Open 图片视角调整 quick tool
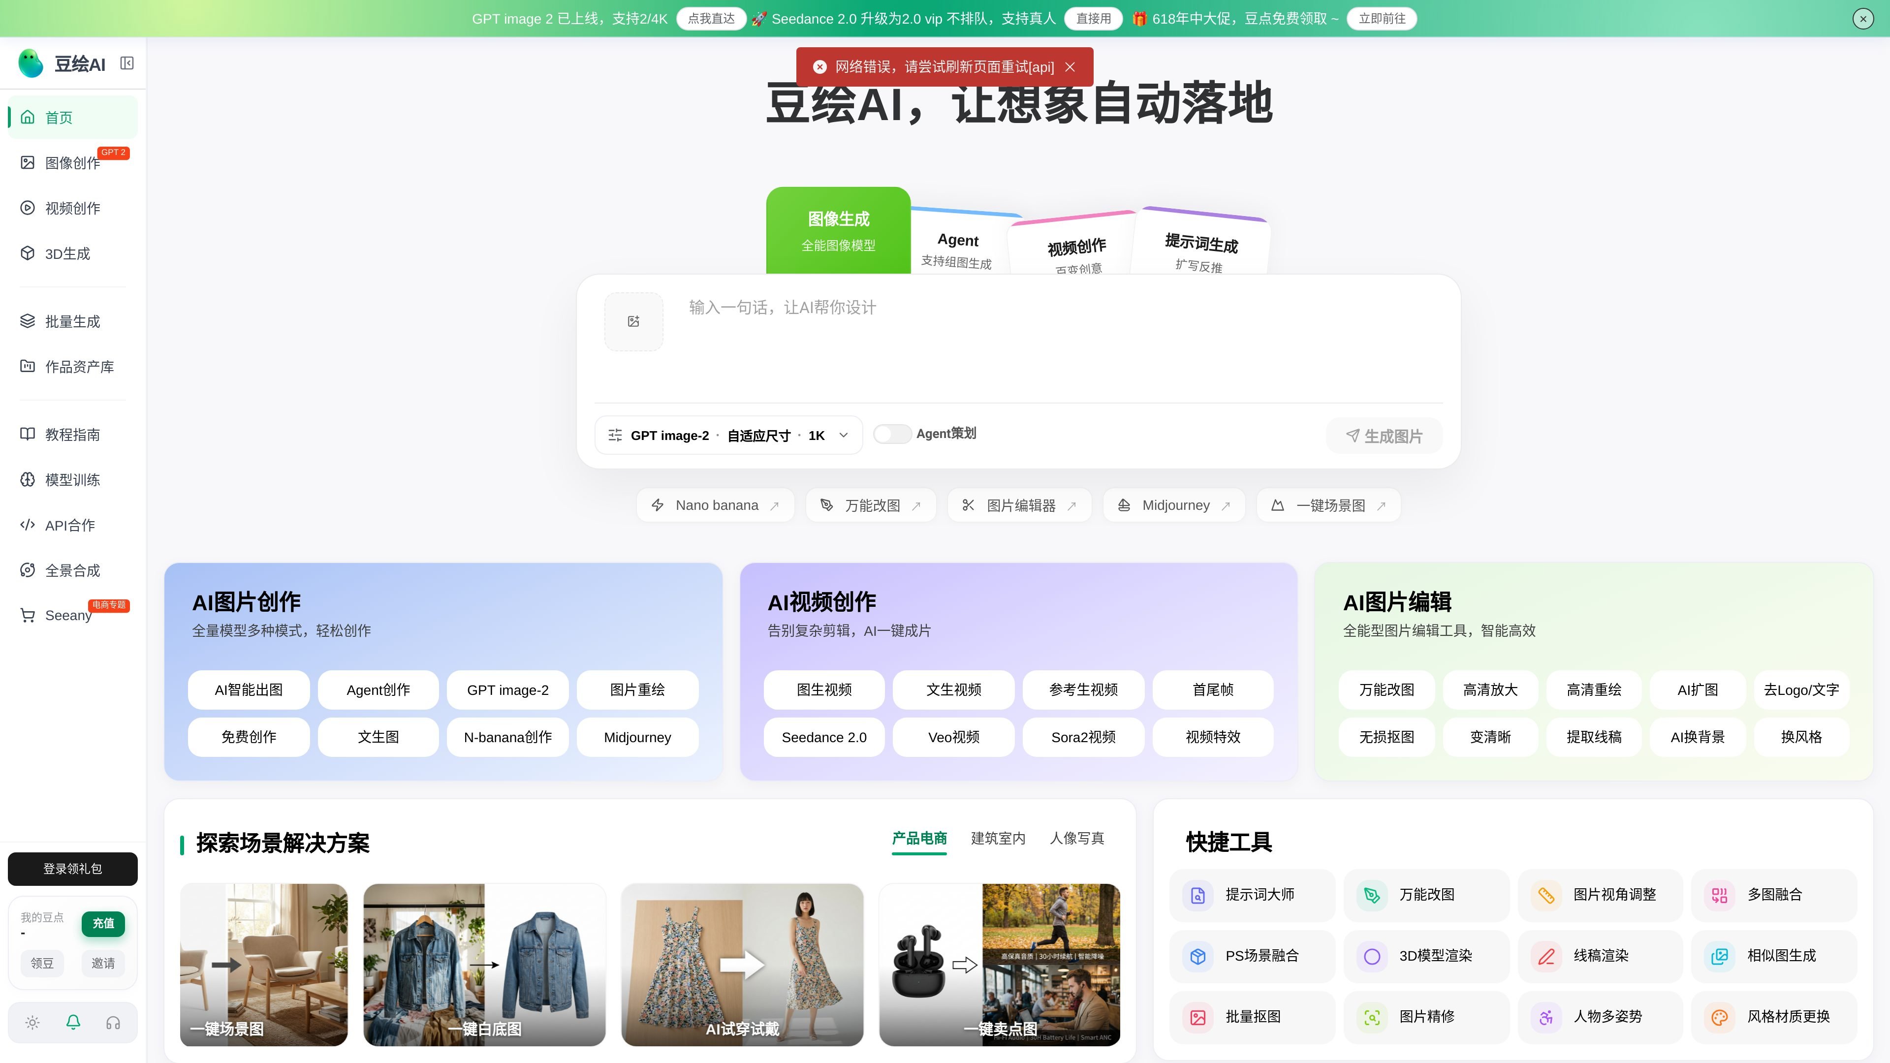This screenshot has height=1063, width=1890. (1600, 895)
